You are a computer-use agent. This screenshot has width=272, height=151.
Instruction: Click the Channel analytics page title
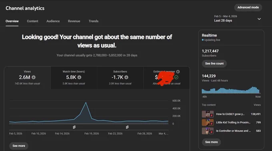click(25, 8)
